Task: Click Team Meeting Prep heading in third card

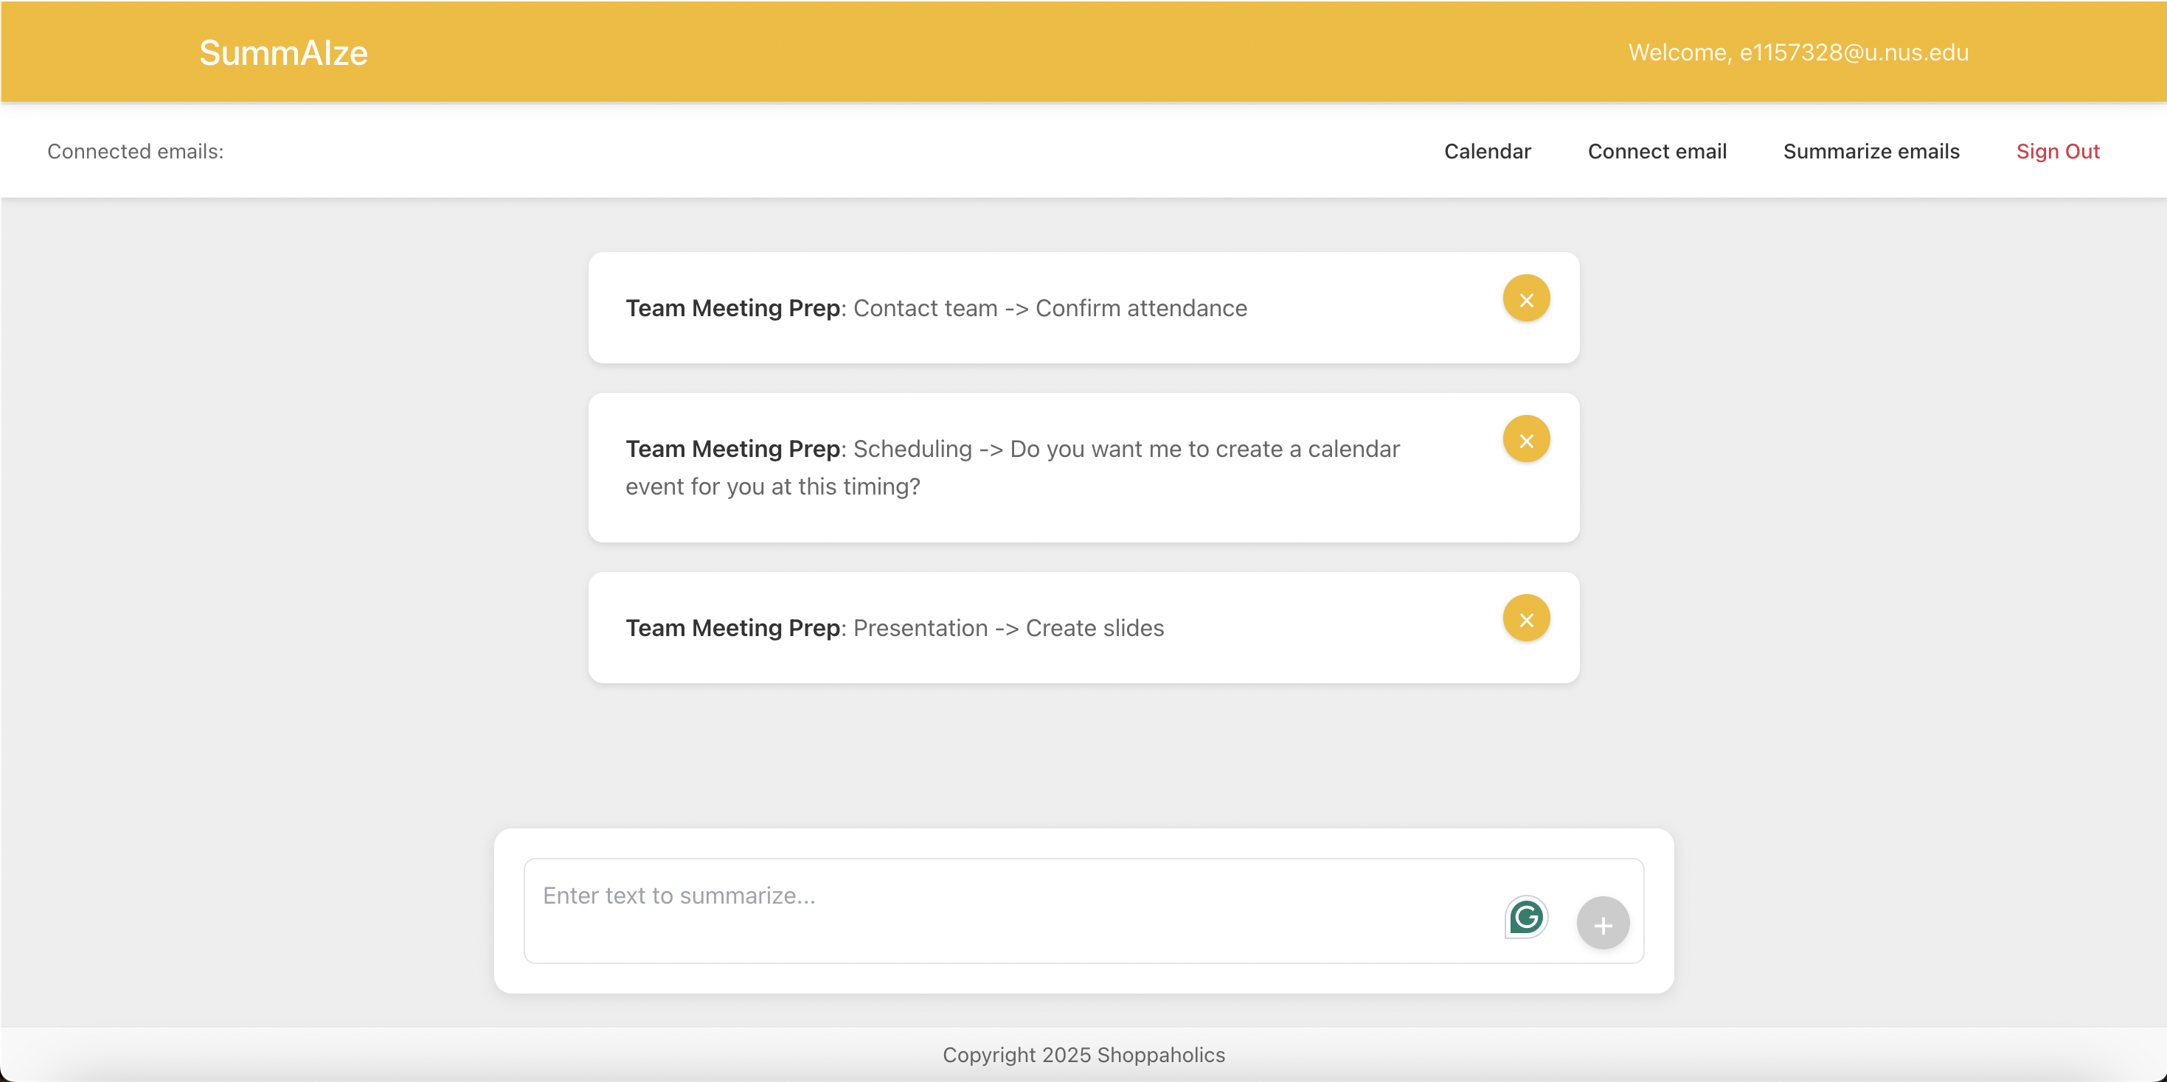Action: point(732,629)
